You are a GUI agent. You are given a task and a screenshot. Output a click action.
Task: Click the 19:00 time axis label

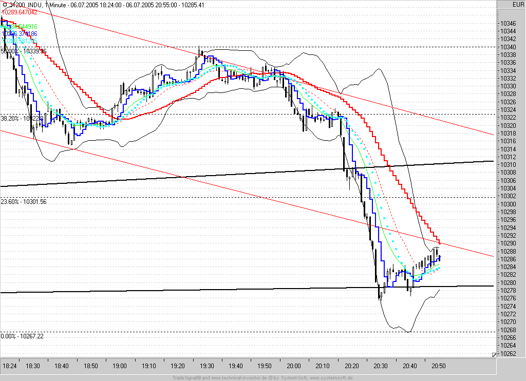point(119,366)
